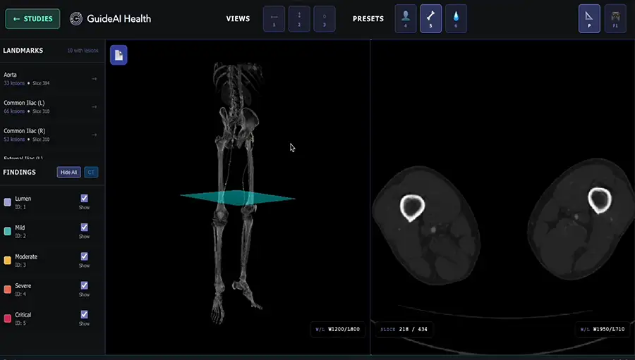Viewport: 635px width, 360px height.
Task: Activate the triangle ruler measurement tool
Action: point(589,18)
